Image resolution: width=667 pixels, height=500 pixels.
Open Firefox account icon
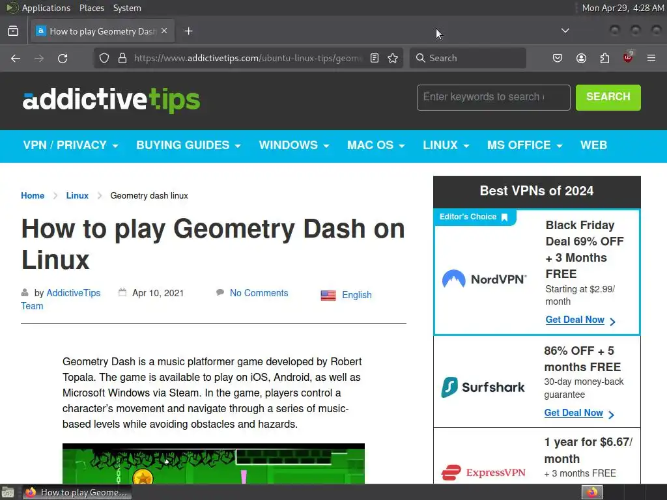click(x=581, y=58)
